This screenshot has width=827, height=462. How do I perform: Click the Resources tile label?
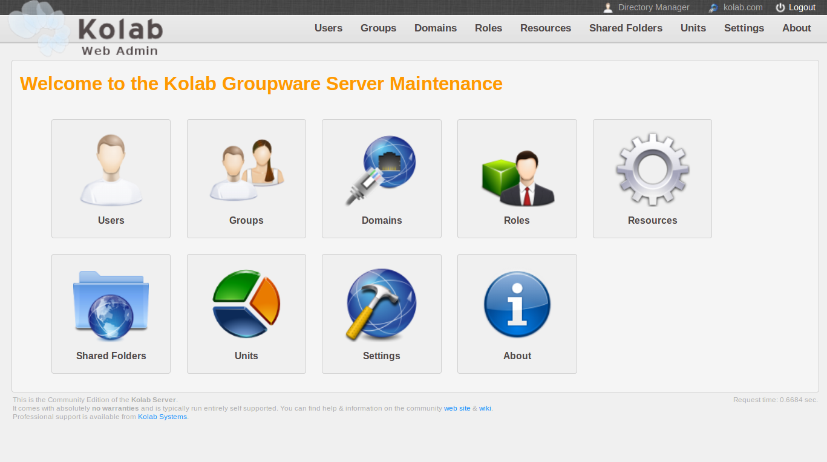pyautogui.click(x=652, y=221)
